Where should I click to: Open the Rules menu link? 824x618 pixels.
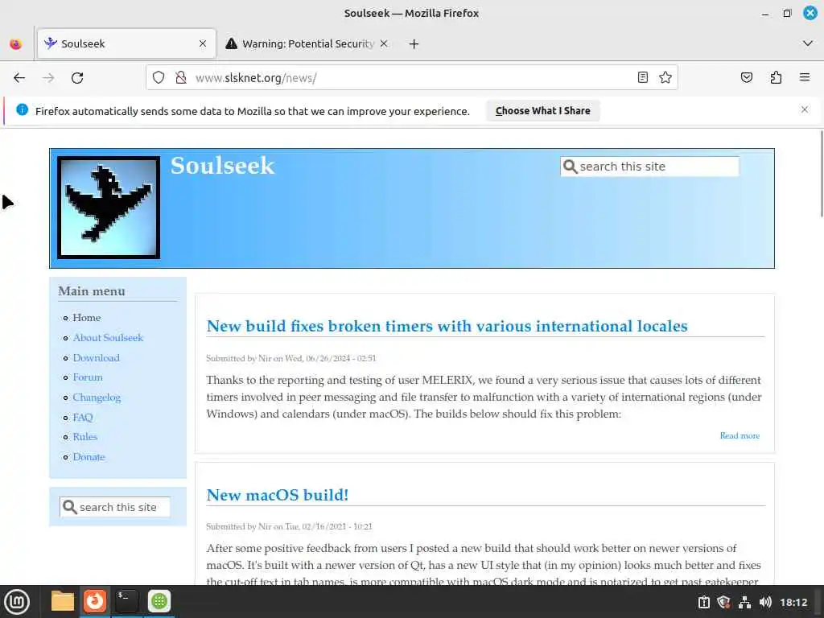click(85, 437)
